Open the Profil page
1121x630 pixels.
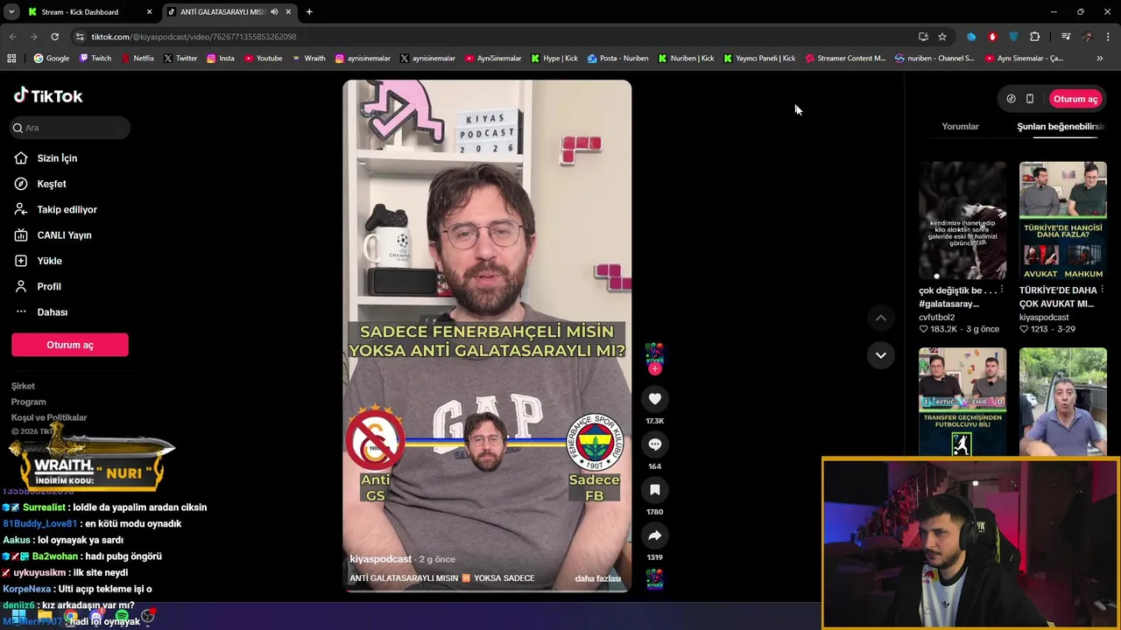(38, 286)
